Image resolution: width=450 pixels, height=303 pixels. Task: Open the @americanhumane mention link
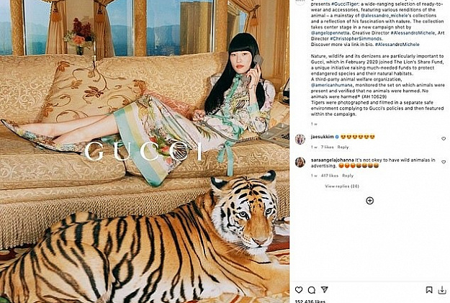click(330, 85)
